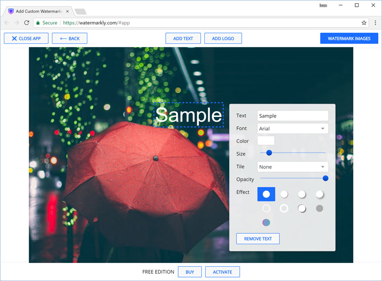
Task: Open a new browser tab
Action: 80,11
